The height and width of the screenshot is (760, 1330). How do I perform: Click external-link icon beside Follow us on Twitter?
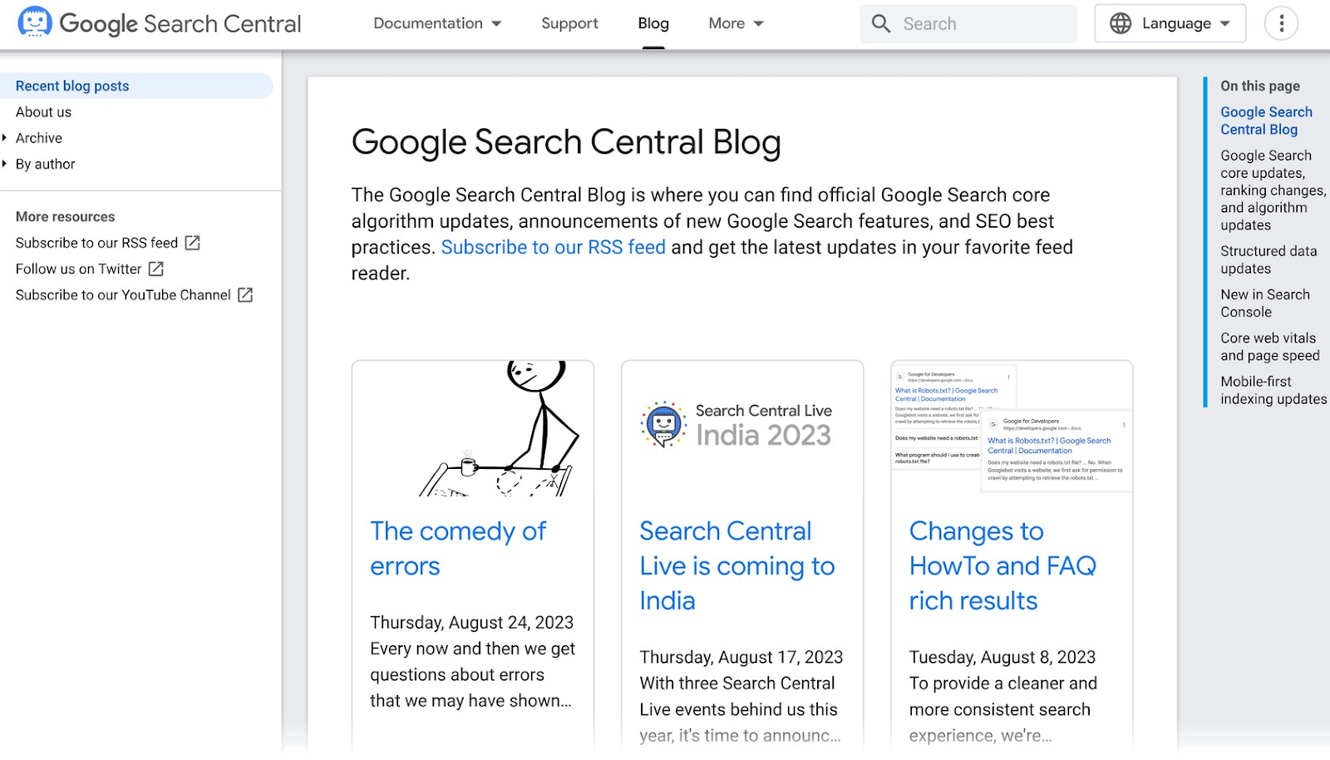[x=155, y=269]
